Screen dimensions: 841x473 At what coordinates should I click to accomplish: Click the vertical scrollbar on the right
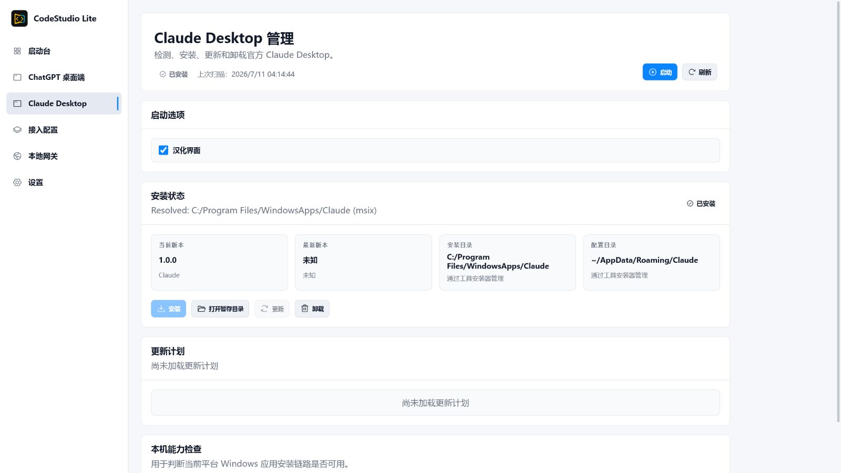coord(838,211)
